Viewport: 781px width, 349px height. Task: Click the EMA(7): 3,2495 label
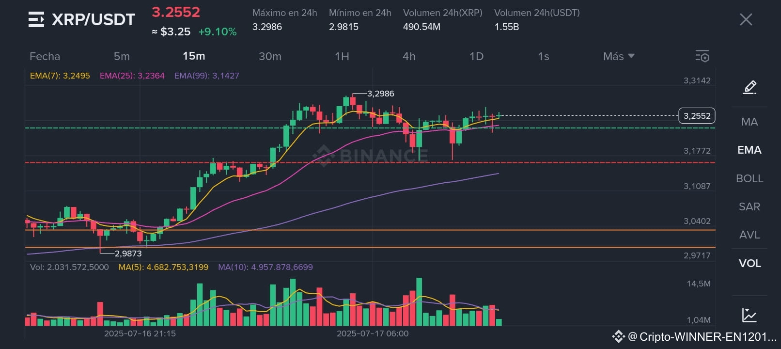(x=60, y=76)
